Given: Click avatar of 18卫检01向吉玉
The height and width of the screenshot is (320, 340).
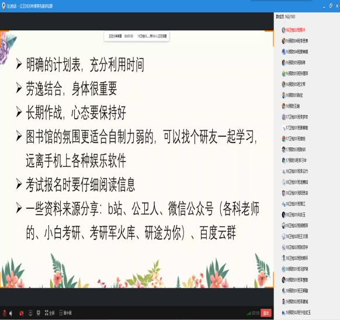Looking at the screenshot, I should click(x=283, y=215).
